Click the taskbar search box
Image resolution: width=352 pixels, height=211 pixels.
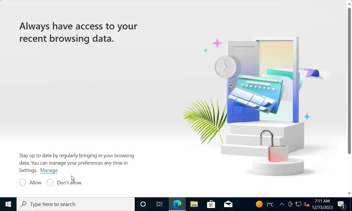click(x=76, y=204)
